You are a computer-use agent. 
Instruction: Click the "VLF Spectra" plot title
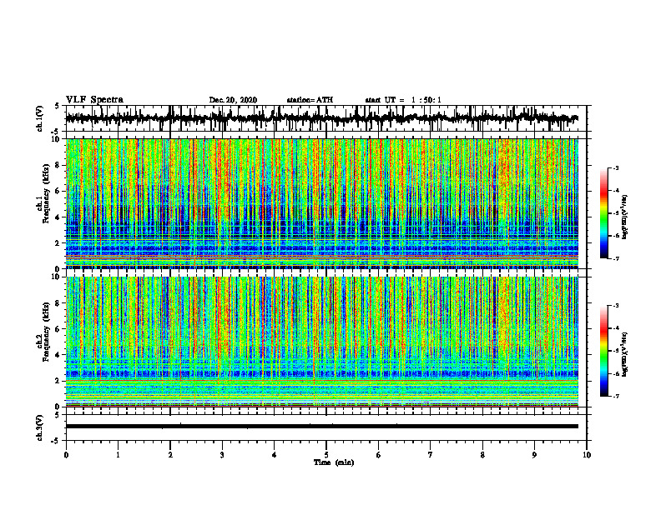click(94, 99)
